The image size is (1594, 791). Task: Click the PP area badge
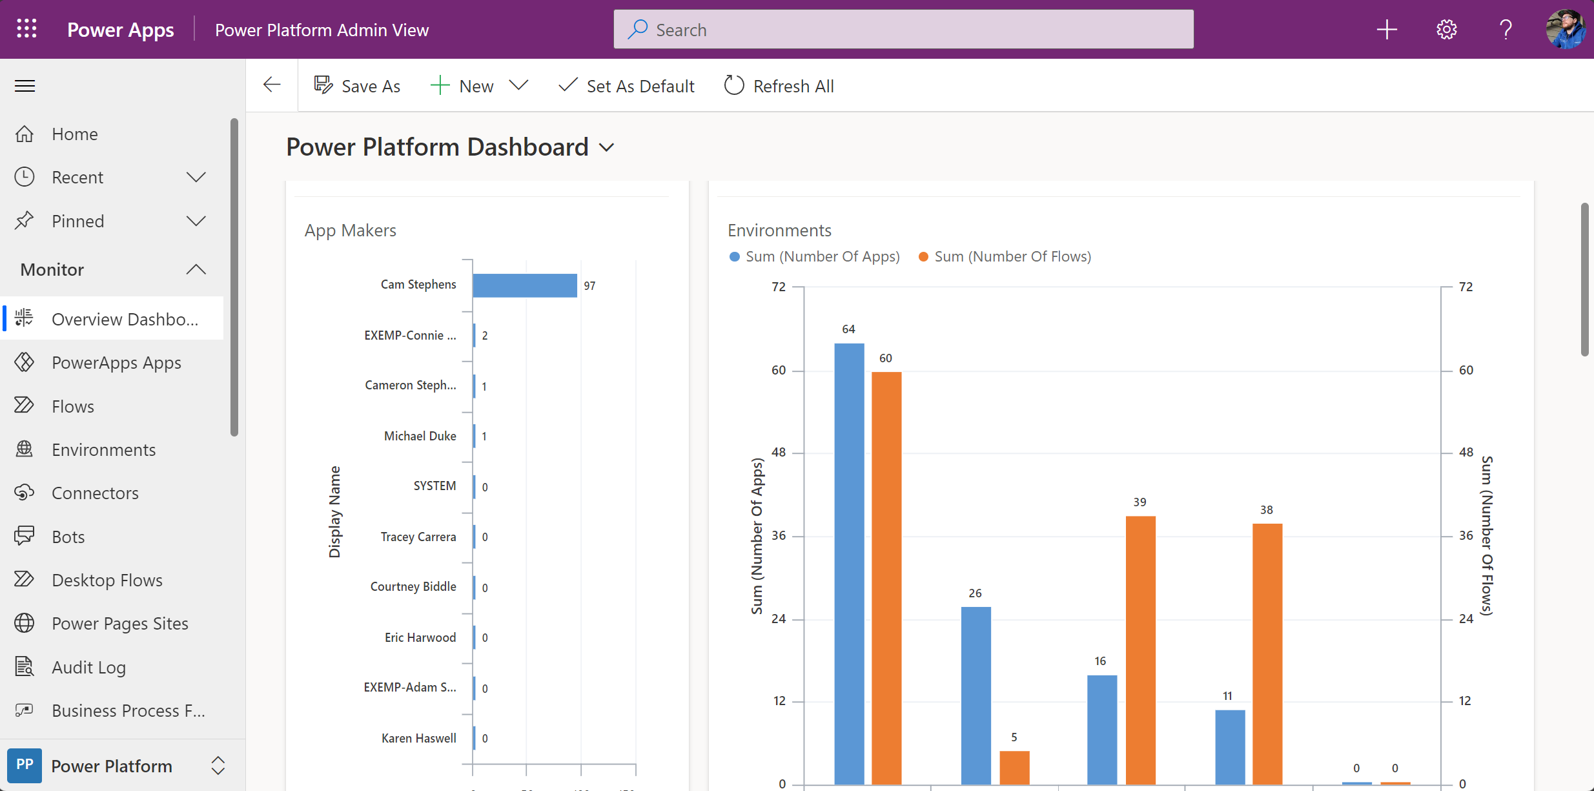point(25,765)
